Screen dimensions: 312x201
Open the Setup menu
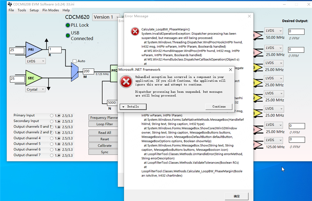(34, 10)
